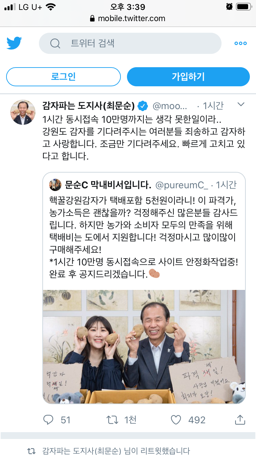
Task: Like the tweet with heart icon
Action: pyautogui.click(x=176, y=420)
